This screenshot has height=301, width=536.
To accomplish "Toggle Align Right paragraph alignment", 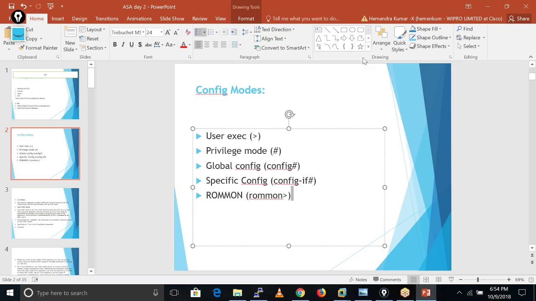I will click(x=215, y=45).
